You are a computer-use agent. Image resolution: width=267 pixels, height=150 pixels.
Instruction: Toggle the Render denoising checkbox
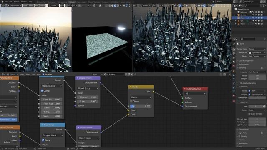[249, 91]
